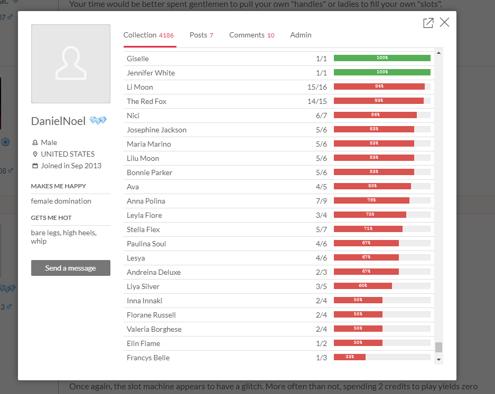Select The Red Fox in the list

(x=146, y=101)
